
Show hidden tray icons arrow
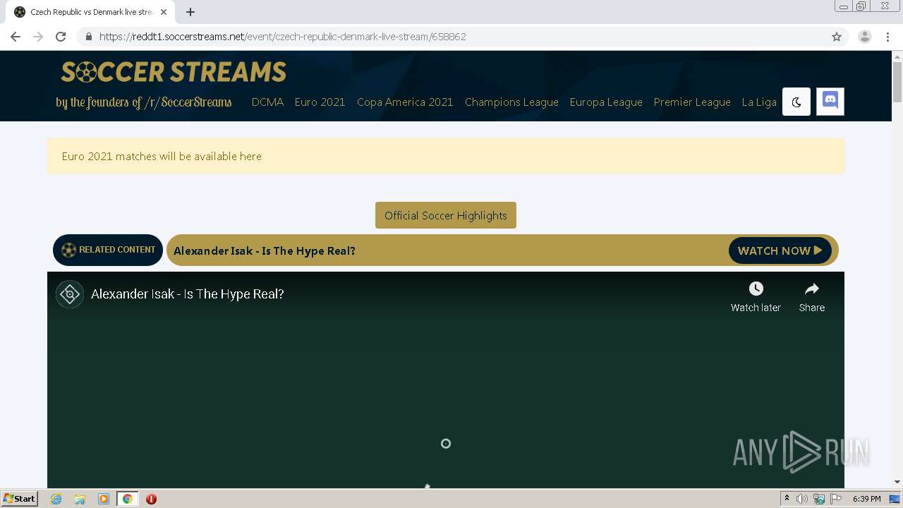[x=787, y=499]
